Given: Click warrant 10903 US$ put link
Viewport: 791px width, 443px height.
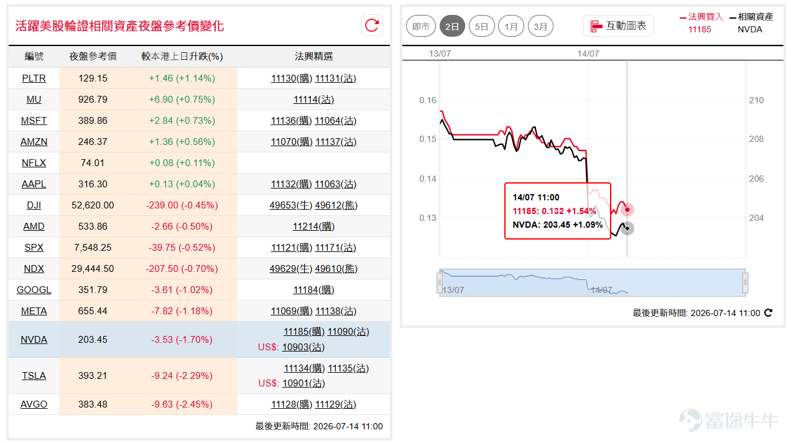Looking at the screenshot, I should pos(294,347).
